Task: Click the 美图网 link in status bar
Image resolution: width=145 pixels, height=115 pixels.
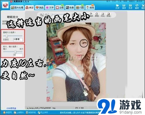Action: 8,112
